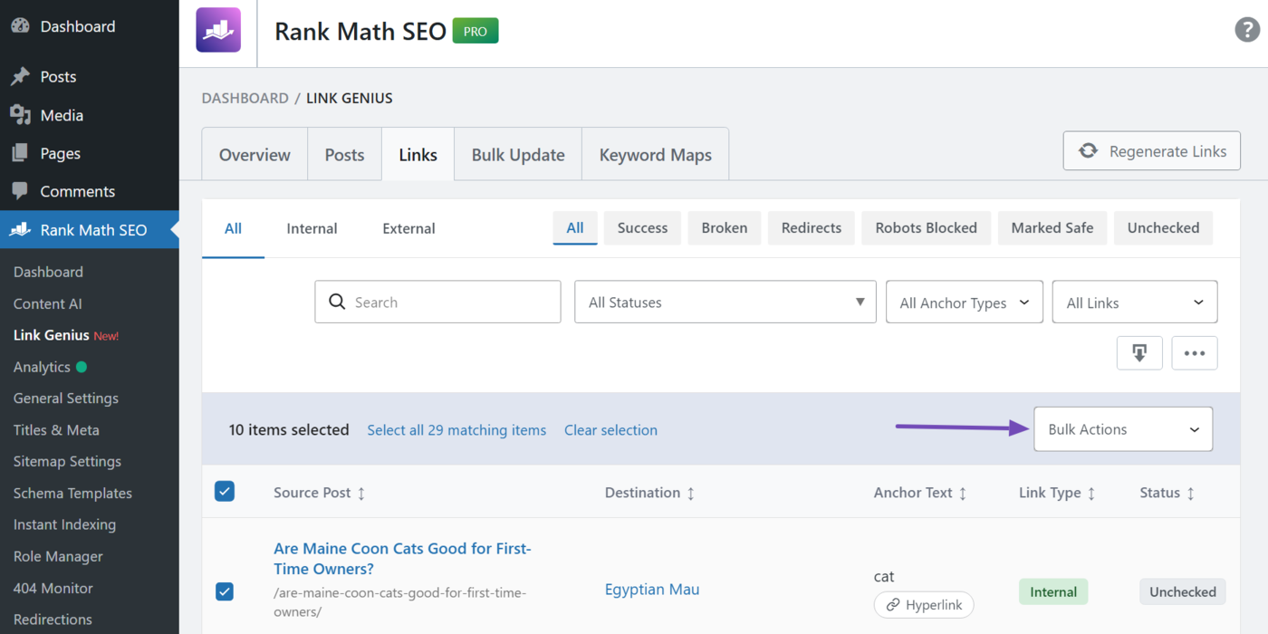Click the Hyperlink anchor type badge

click(x=924, y=605)
